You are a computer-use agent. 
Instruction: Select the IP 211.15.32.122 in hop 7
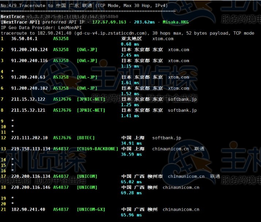click(28, 99)
